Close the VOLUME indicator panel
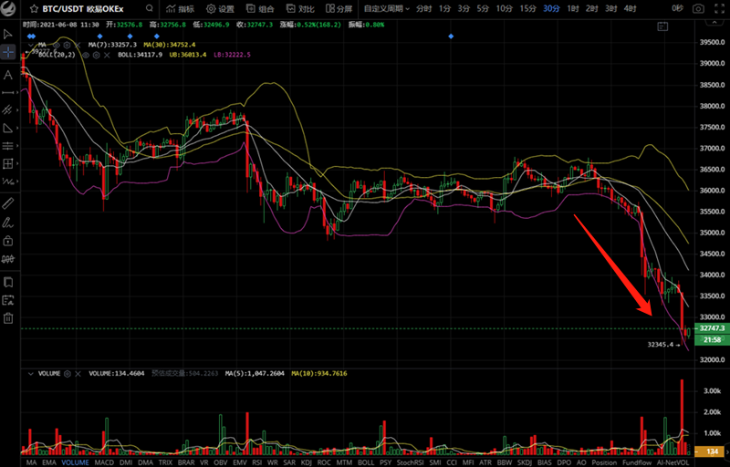 78,373
